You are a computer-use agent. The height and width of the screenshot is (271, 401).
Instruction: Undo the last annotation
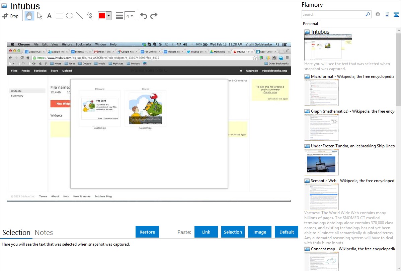coord(144,16)
